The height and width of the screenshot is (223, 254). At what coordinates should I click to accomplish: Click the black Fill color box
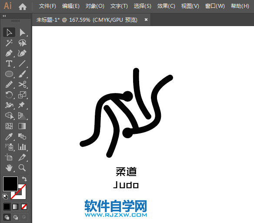coord(10,184)
